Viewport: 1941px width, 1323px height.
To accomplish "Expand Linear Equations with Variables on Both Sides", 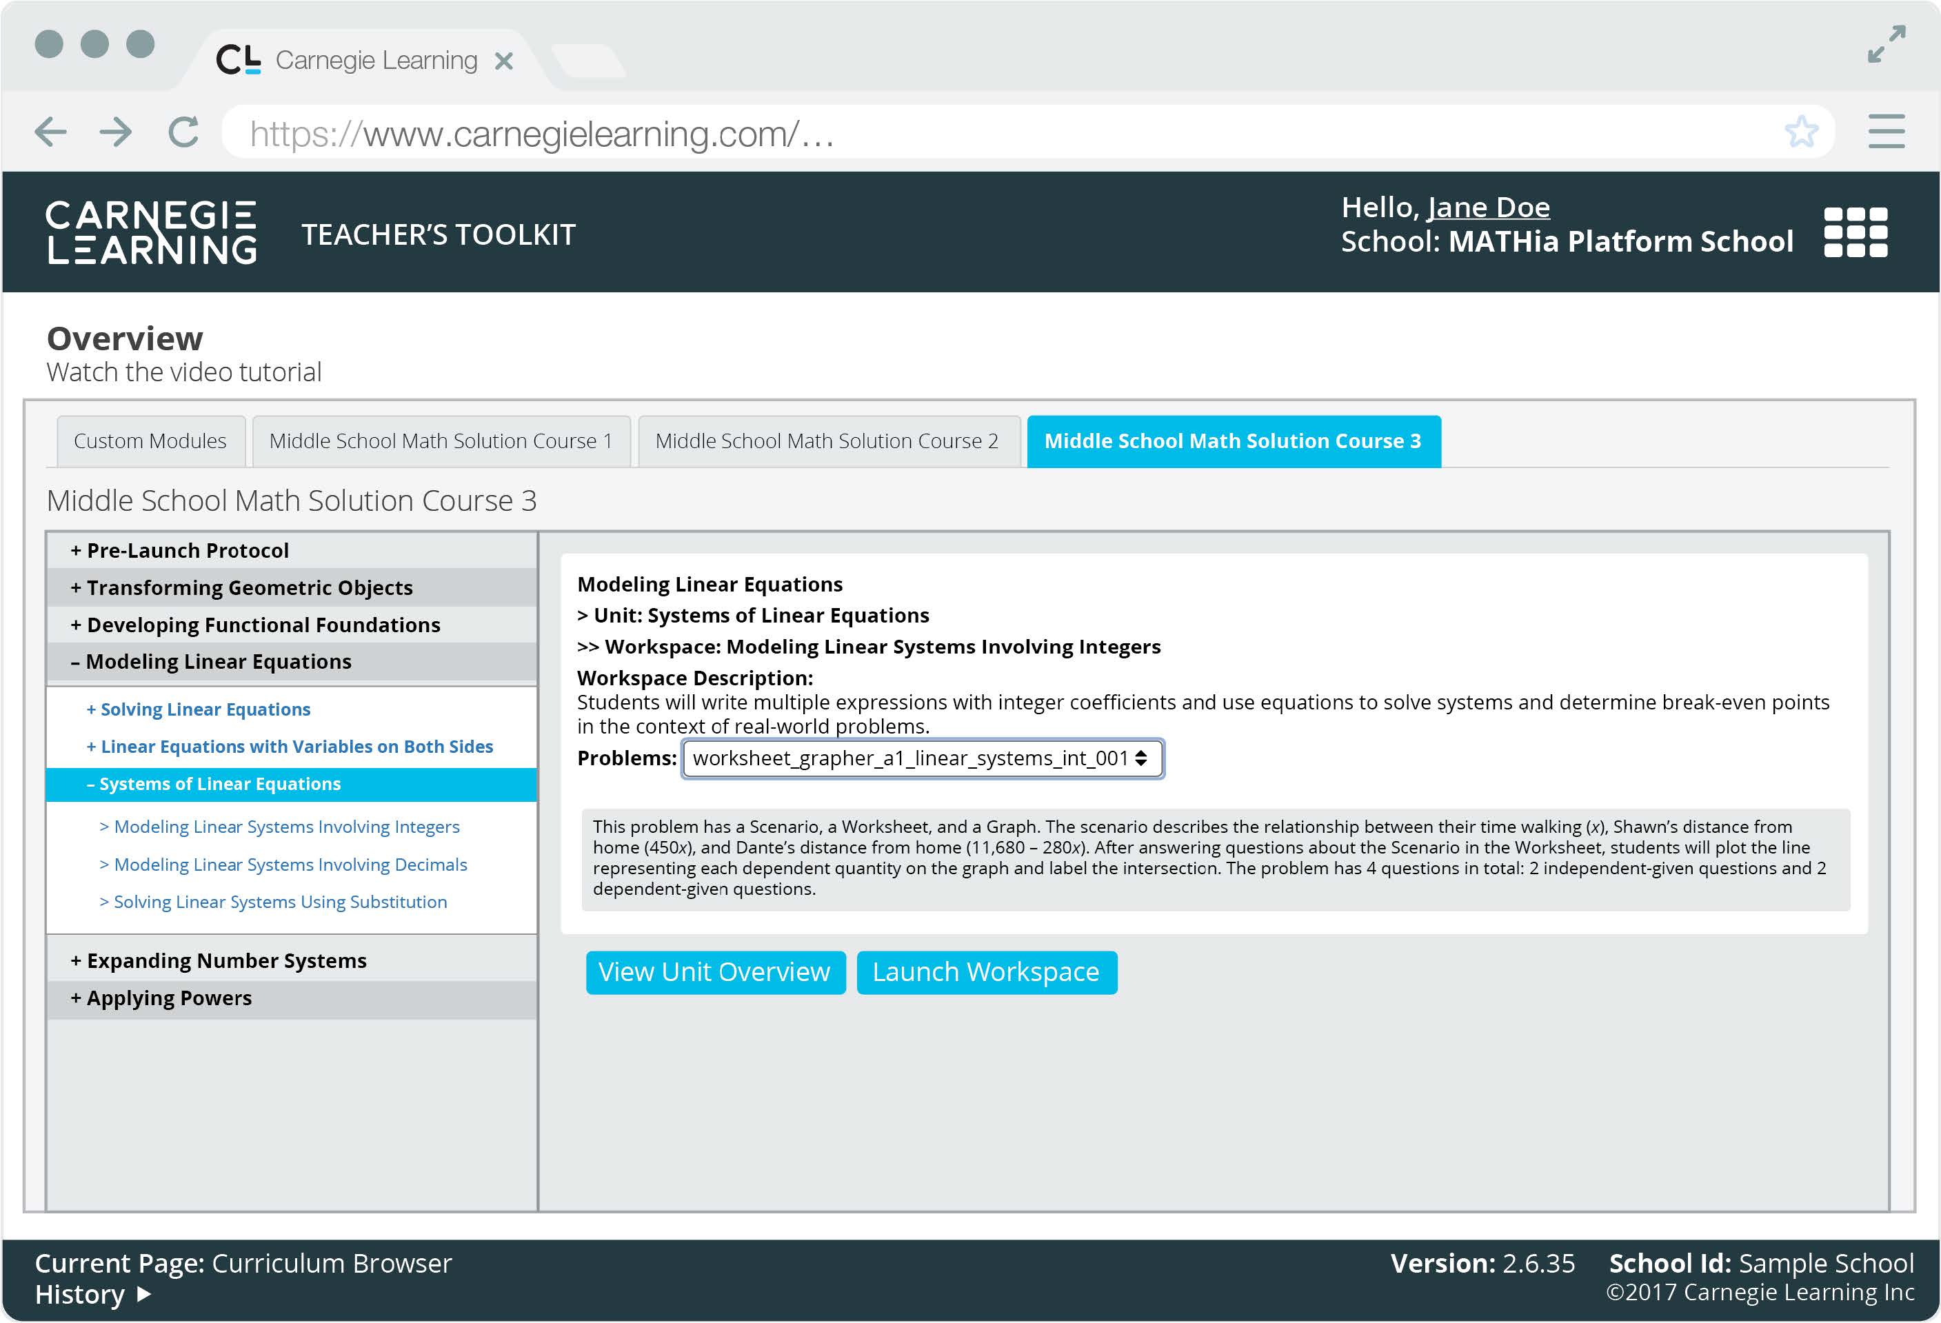I will (290, 747).
